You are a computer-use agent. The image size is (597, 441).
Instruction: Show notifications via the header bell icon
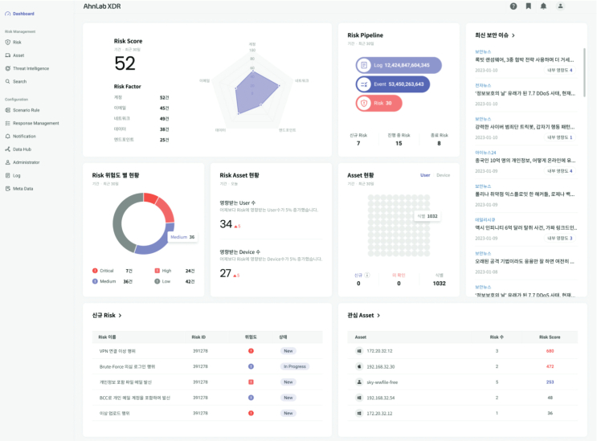point(543,6)
